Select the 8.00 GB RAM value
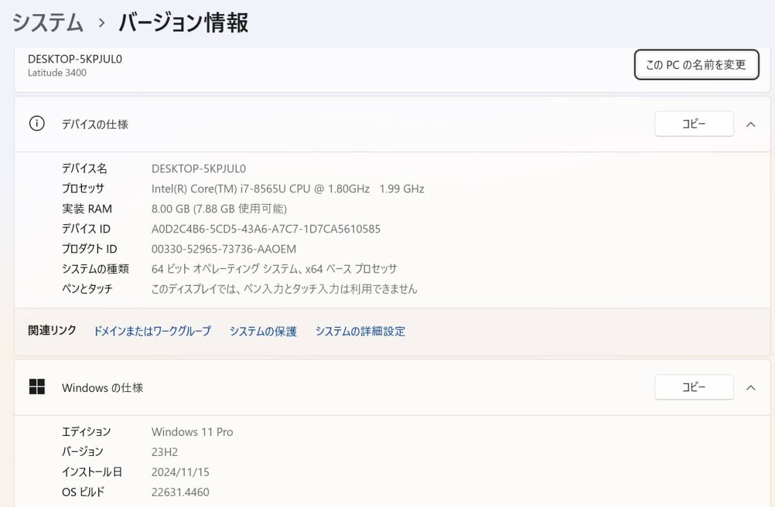The width and height of the screenshot is (775, 507). [219, 209]
